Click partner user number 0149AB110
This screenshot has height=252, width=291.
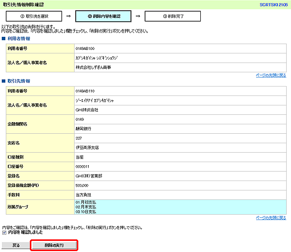click(85, 91)
